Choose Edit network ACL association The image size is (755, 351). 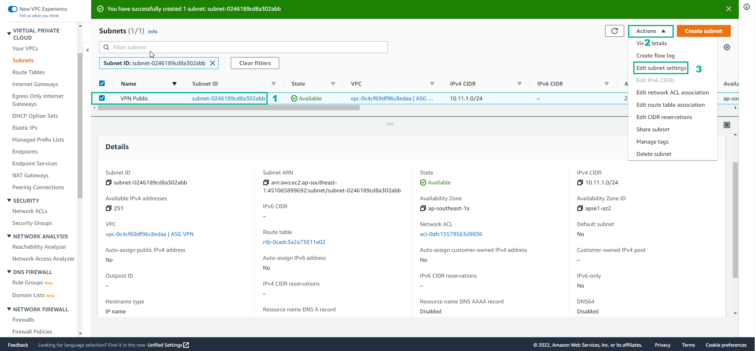pyautogui.click(x=673, y=92)
